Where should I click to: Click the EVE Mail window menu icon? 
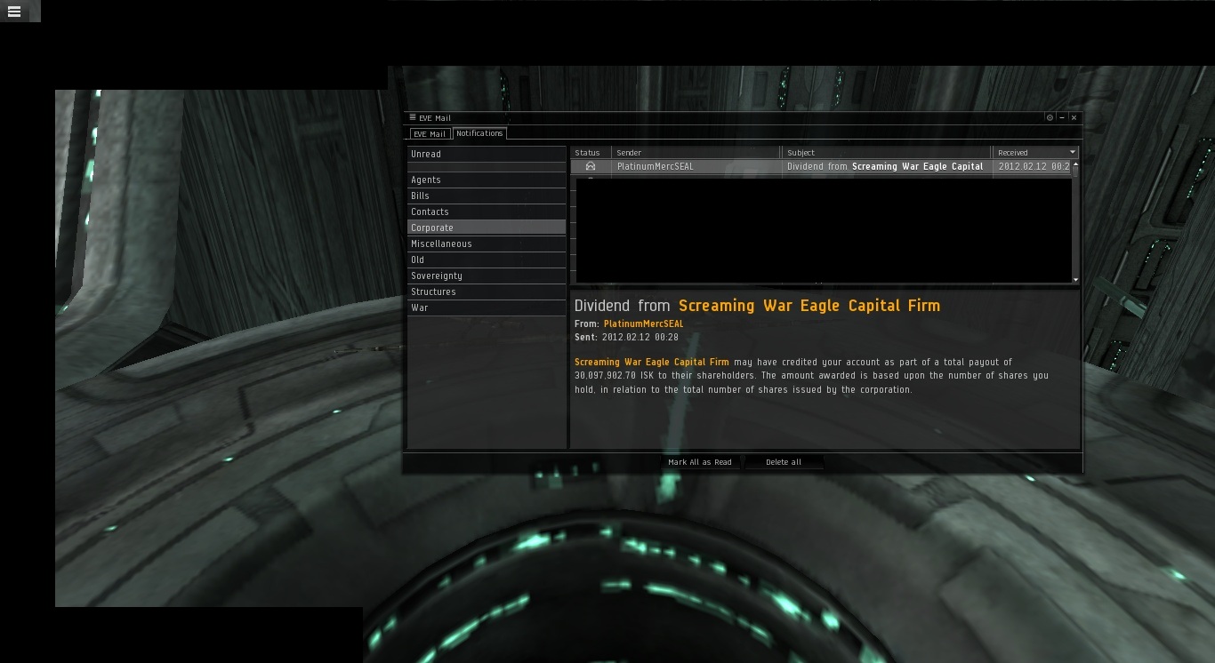pos(412,117)
